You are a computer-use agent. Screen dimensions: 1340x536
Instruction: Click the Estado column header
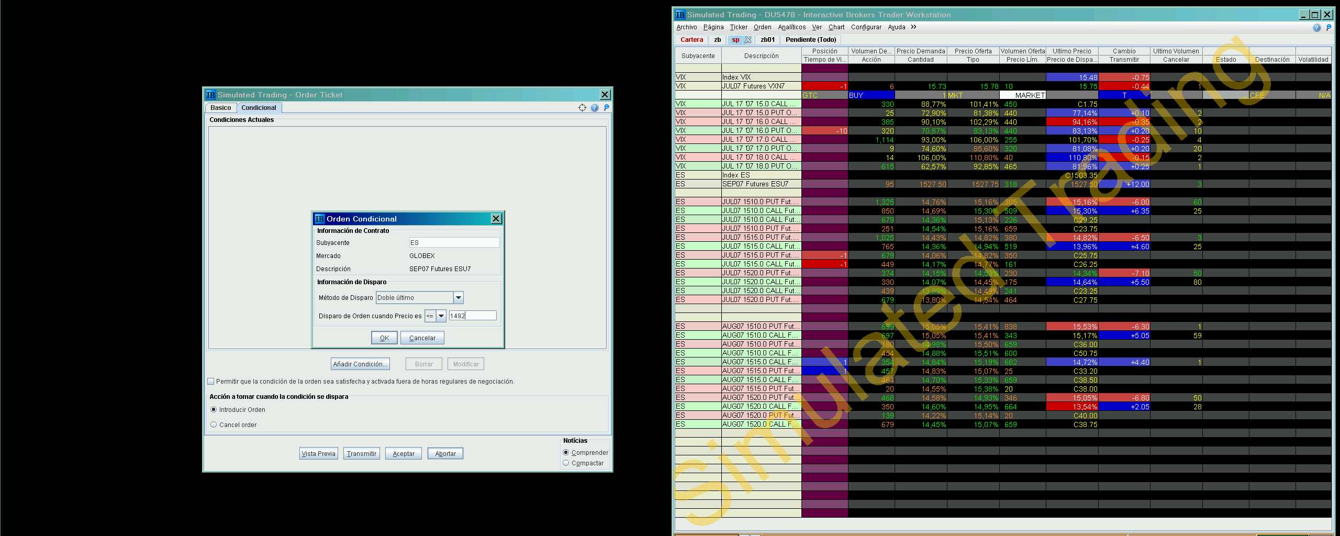[1226, 60]
